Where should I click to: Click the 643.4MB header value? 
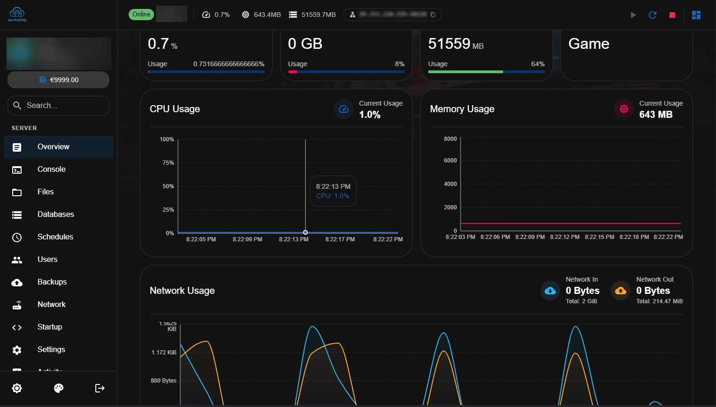[x=267, y=15]
